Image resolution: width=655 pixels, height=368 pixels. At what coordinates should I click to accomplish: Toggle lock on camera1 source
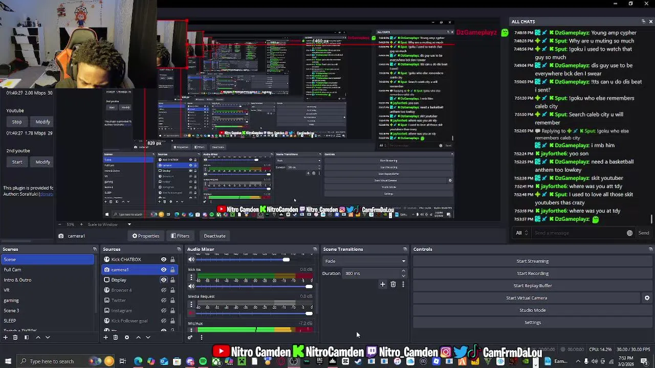(x=172, y=270)
